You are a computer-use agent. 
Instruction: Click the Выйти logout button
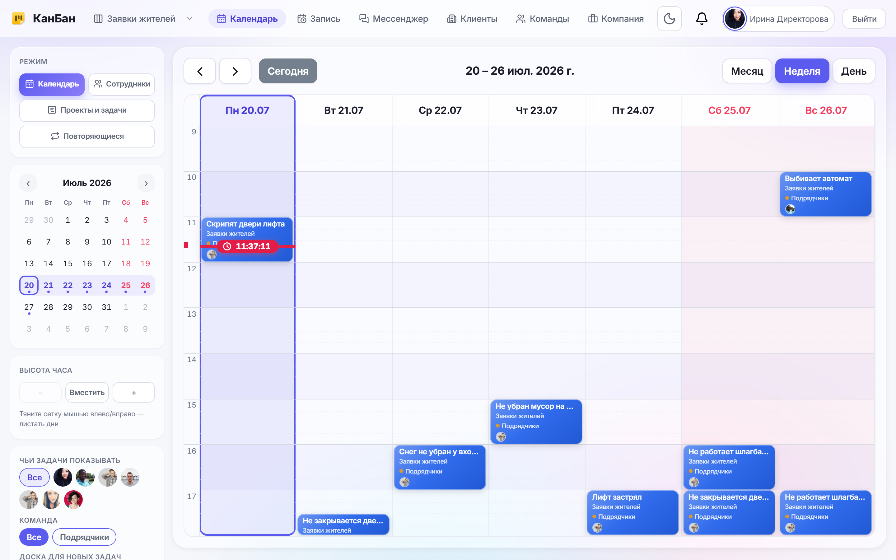864,19
